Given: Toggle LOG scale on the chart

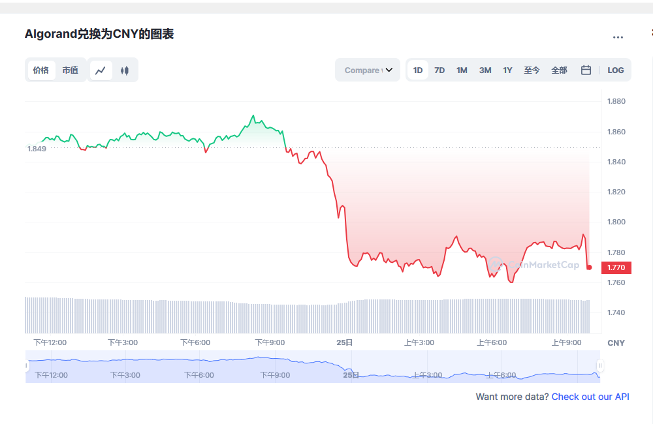Looking at the screenshot, I should [616, 70].
